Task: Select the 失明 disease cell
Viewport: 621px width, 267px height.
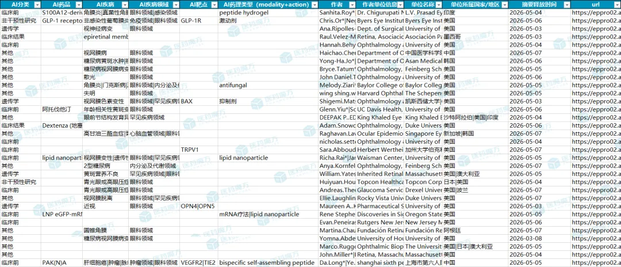Action: 106,93
